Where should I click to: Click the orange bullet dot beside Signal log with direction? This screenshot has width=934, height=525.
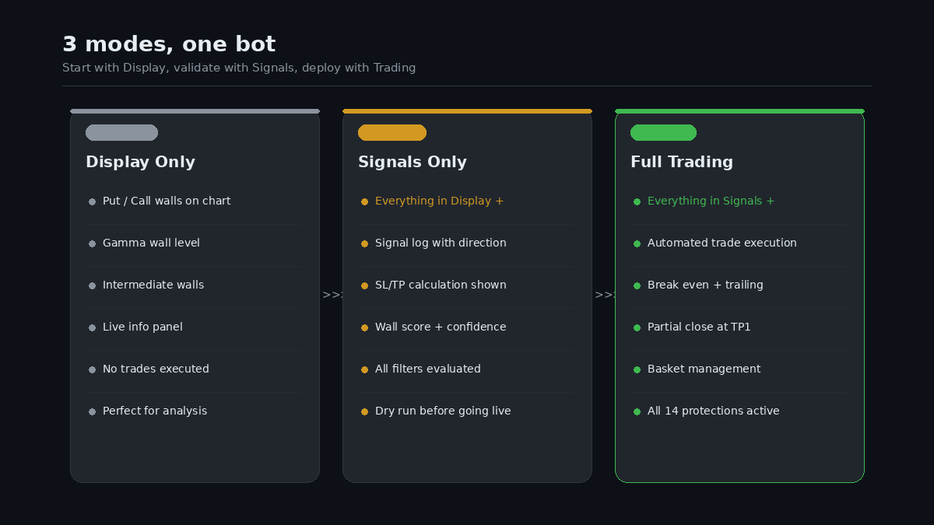364,243
